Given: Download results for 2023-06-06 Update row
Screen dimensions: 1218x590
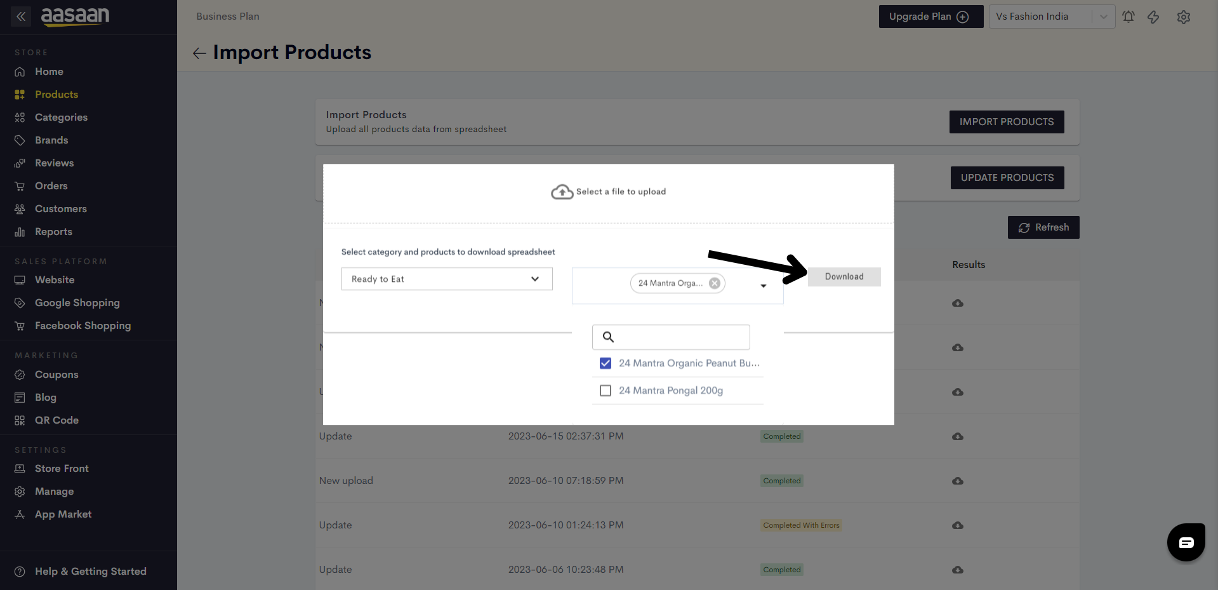Looking at the screenshot, I should (958, 570).
